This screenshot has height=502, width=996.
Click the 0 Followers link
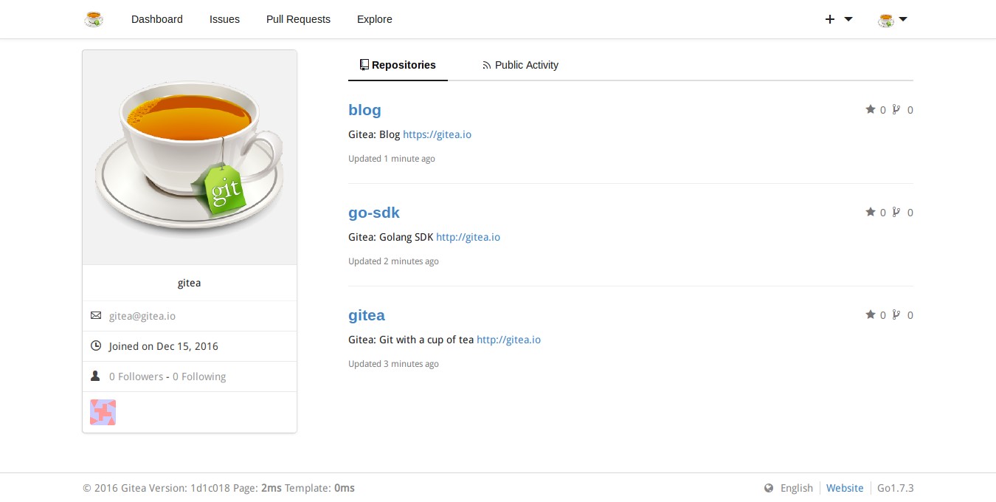coord(136,376)
